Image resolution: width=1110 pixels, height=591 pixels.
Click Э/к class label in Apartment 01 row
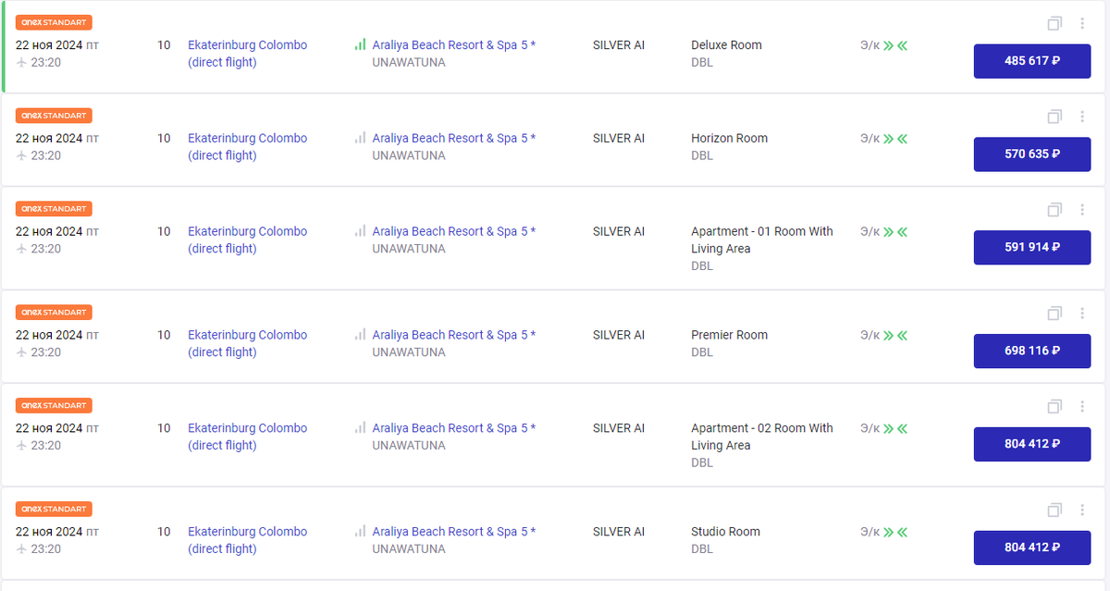point(869,231)
